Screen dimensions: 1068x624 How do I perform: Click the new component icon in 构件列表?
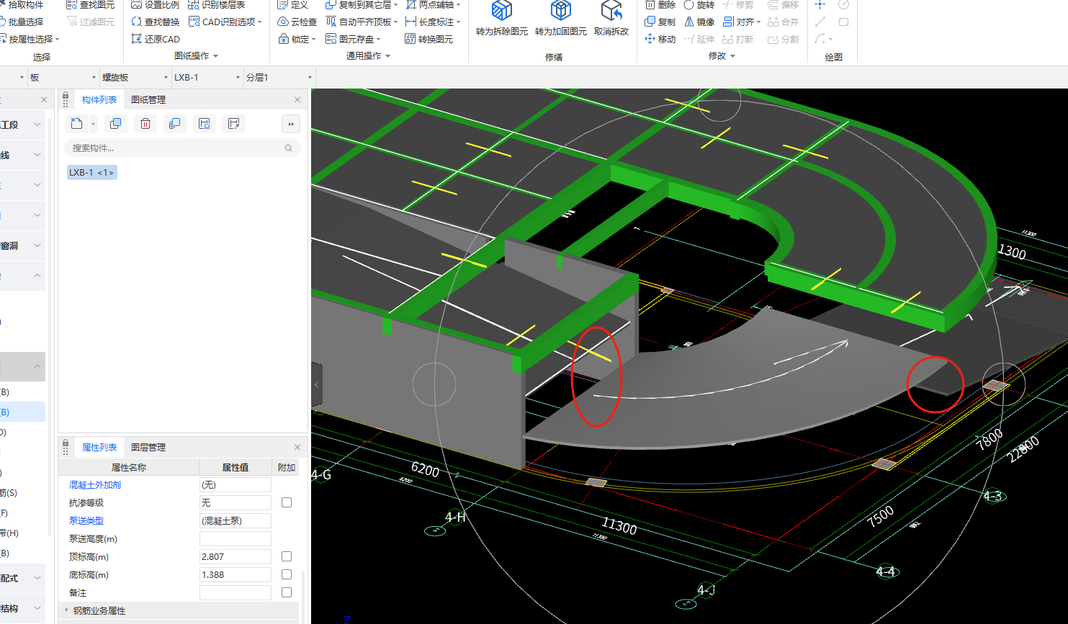pyautogui.click(x=77, y=124)
